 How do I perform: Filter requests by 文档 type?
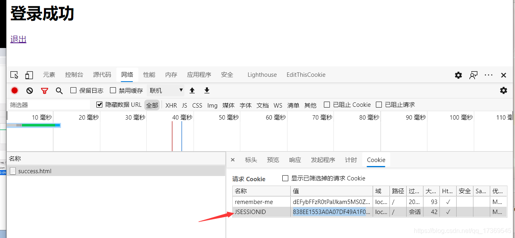pos(263,105)
